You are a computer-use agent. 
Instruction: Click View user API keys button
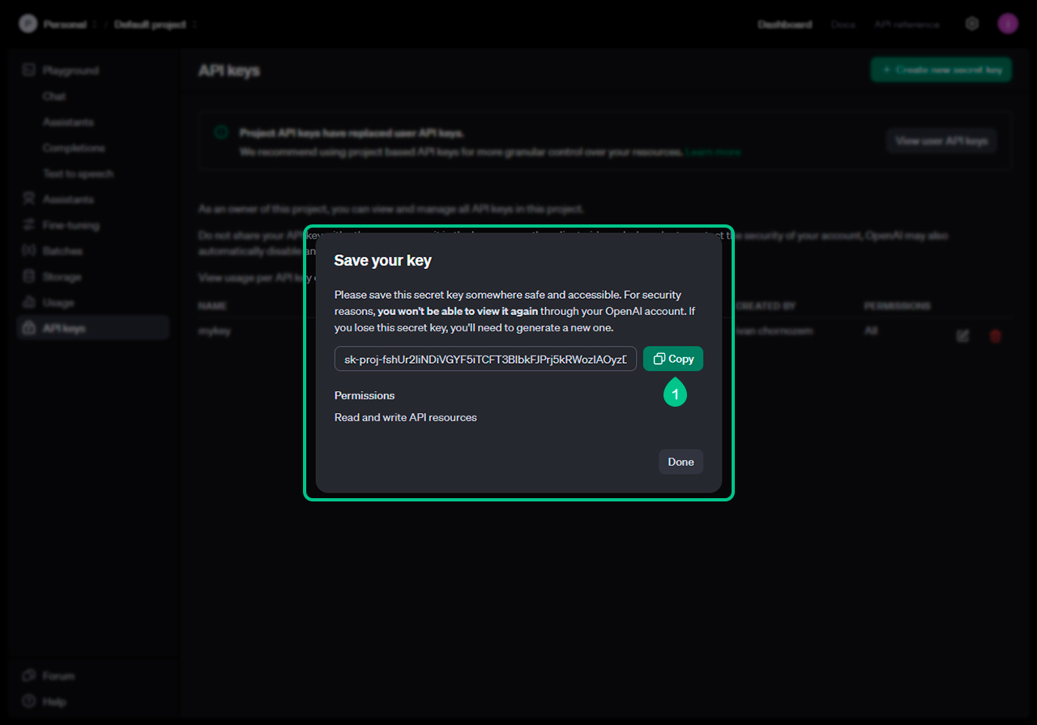click(x=941, y=141)
